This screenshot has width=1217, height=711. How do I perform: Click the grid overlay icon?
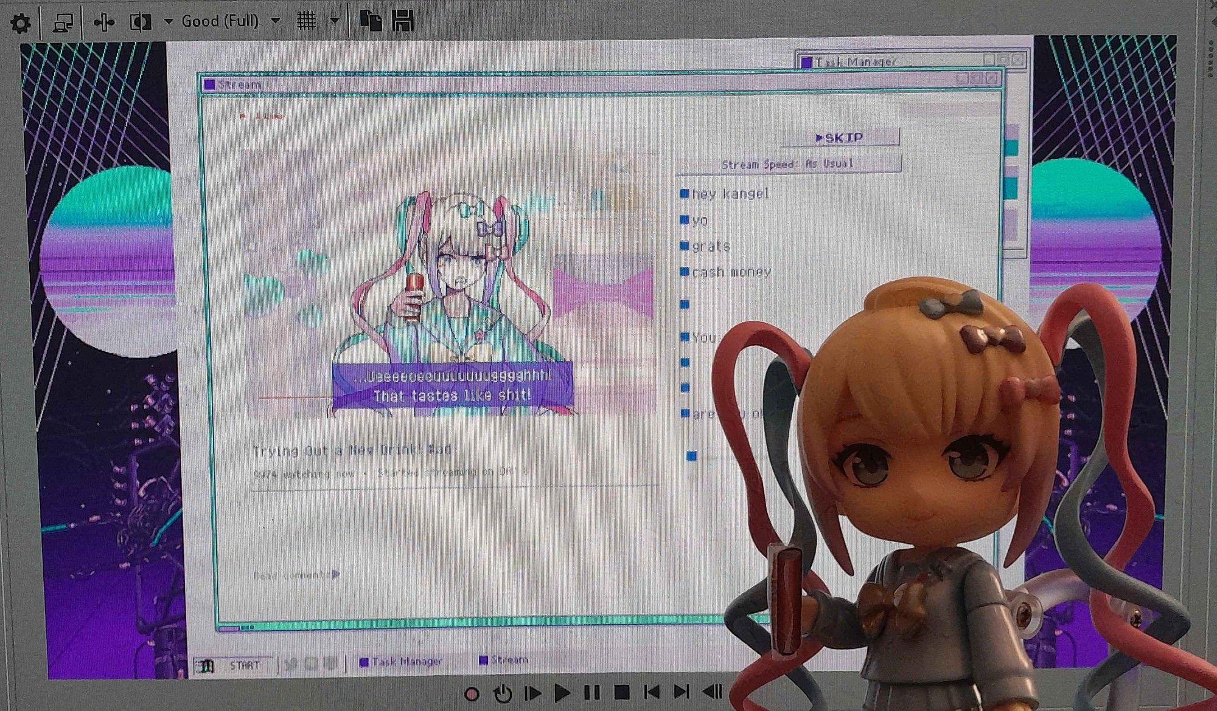coord(307,21)
